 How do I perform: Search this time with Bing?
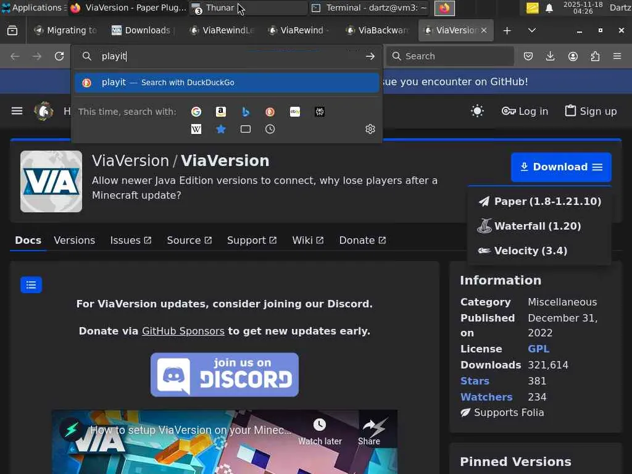pyautogui.click(x=246, y=112)
